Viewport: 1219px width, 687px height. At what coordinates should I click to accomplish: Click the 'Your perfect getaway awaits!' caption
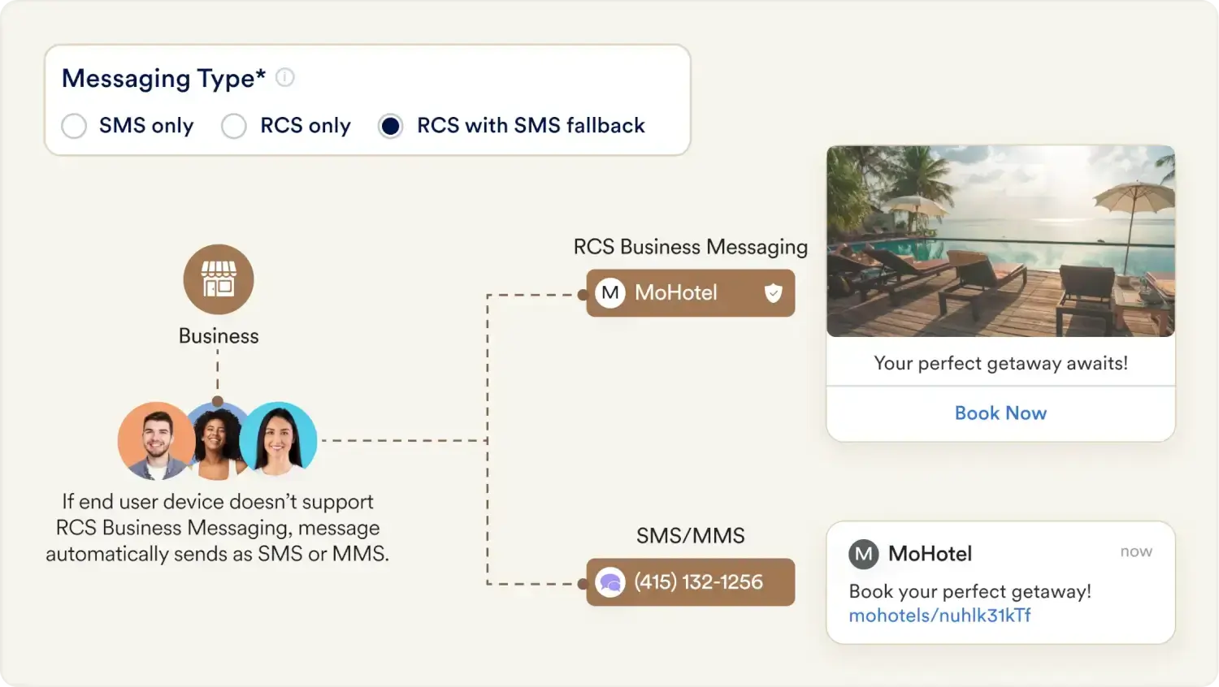coord(1000,363)
